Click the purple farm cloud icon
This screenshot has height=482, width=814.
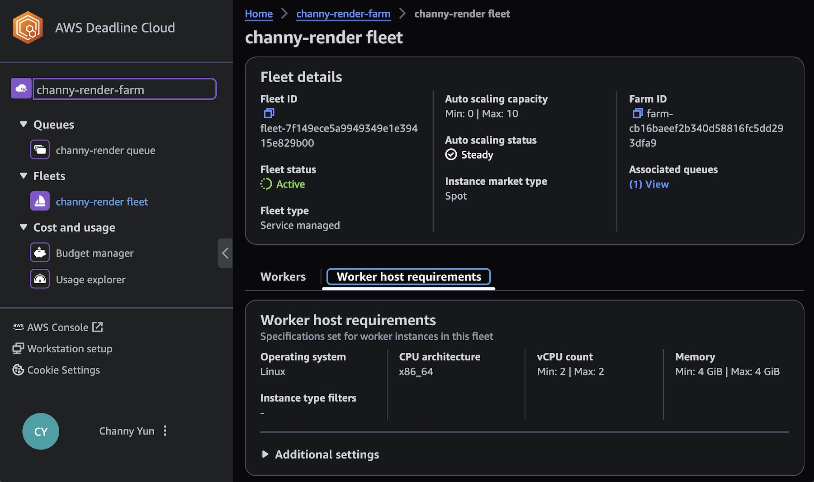(x=21, y=89)
